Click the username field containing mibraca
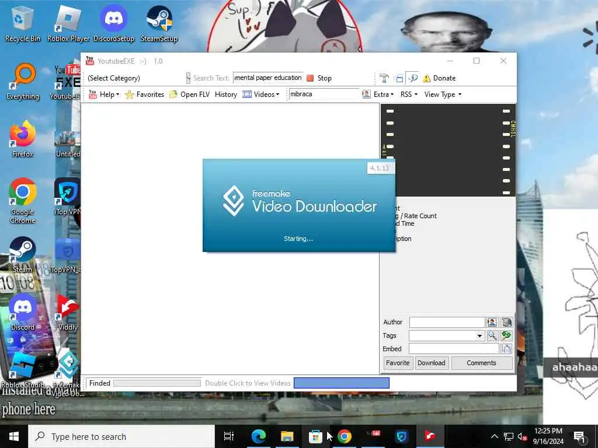The width and height of the screenshot is (598, 448). [324, 94]
